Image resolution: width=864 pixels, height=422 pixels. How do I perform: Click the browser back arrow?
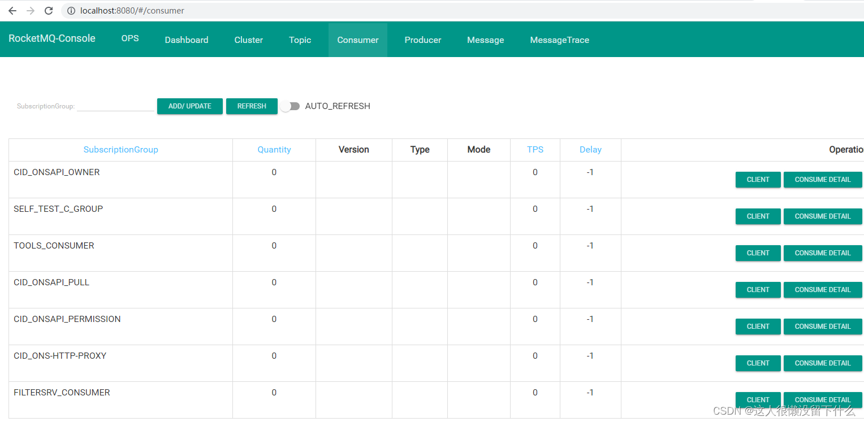coord(12,11)
